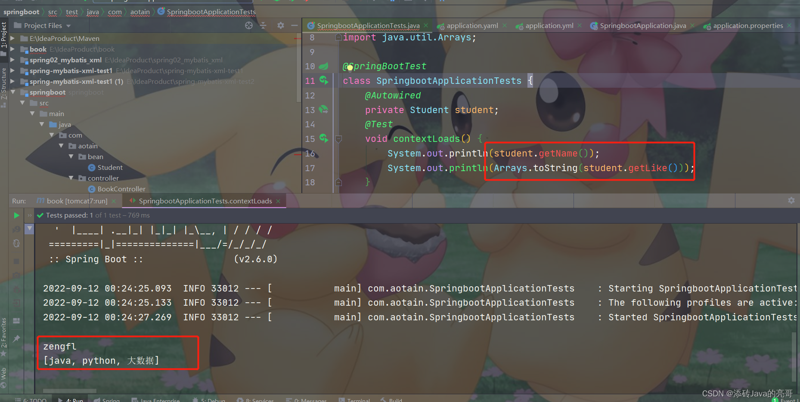Click the run class gutter icon on line 11
Image resolution: width=800 pixels, height=402 pixels.
pyautogui.click(x=324, y=80)
